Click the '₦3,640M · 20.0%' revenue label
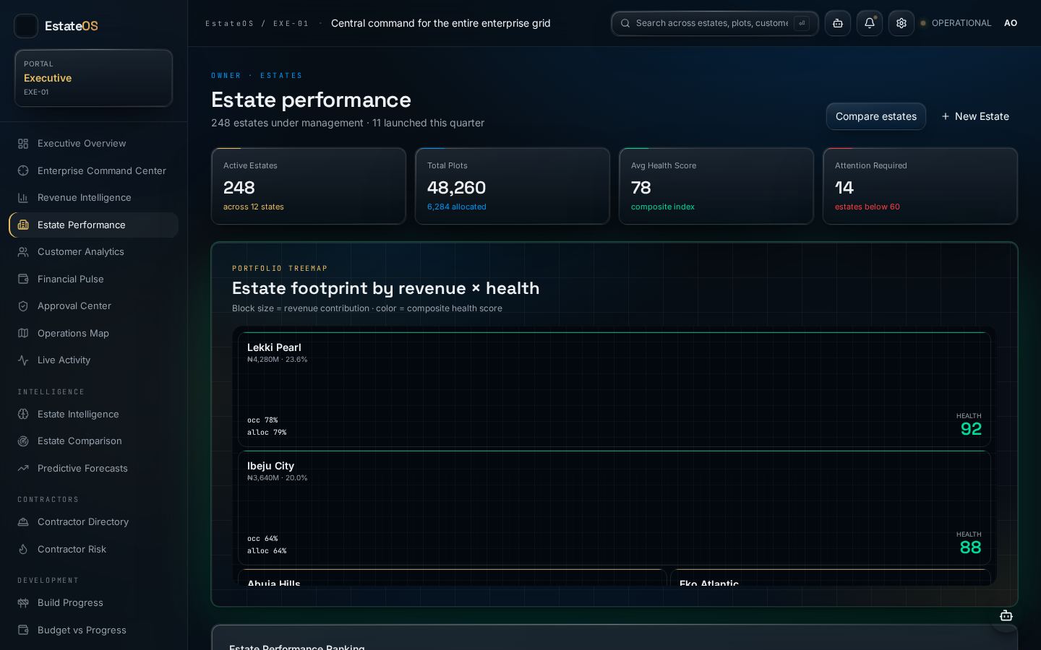The width and height of the screenshot is (1041, 650). point(278,478)
